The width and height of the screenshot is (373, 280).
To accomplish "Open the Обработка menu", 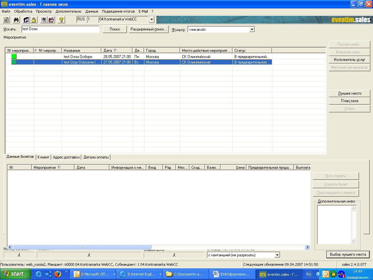I will (23, 11).
